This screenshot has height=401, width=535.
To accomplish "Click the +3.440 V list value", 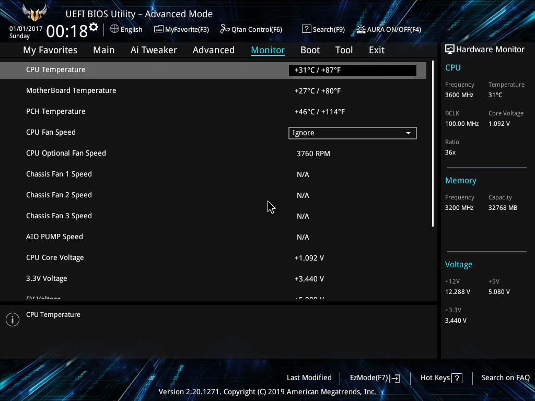I will tap(309, 279).
